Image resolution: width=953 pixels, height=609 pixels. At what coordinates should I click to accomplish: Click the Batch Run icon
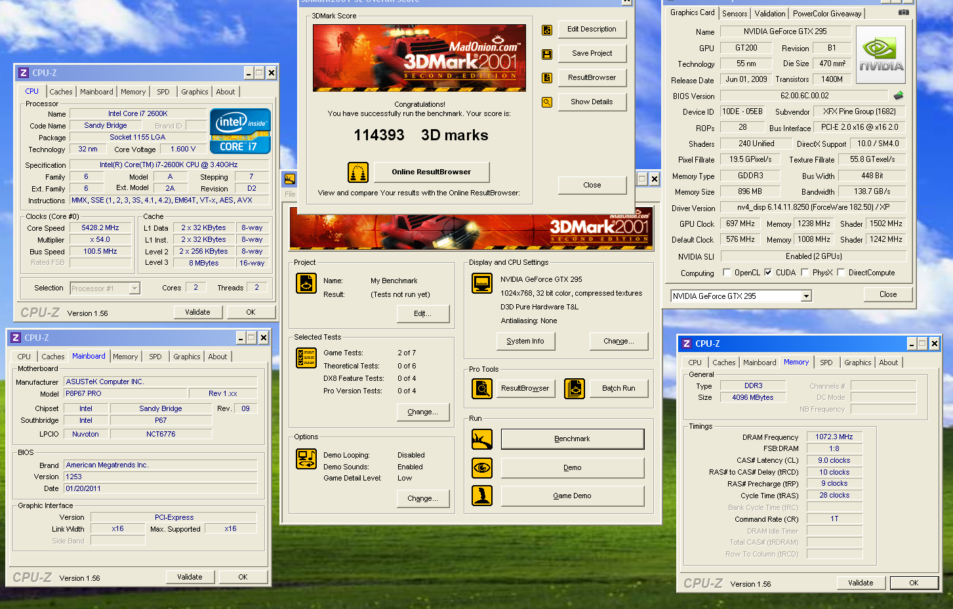(575, 389)
